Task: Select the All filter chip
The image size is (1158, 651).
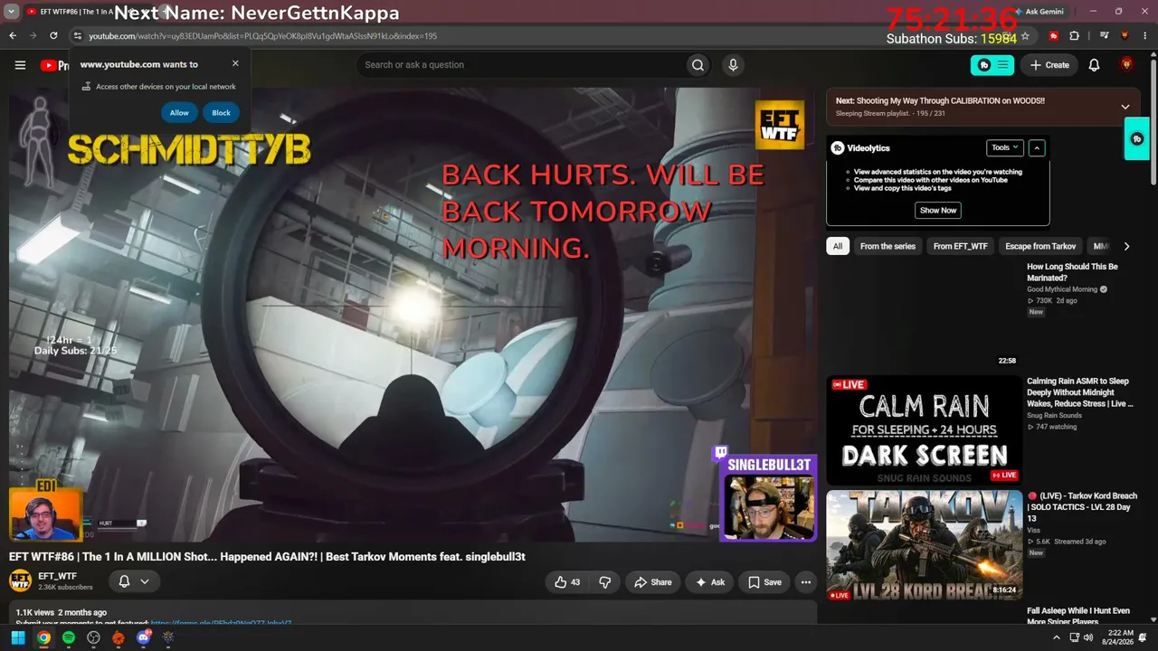Action: coord(838,246)
